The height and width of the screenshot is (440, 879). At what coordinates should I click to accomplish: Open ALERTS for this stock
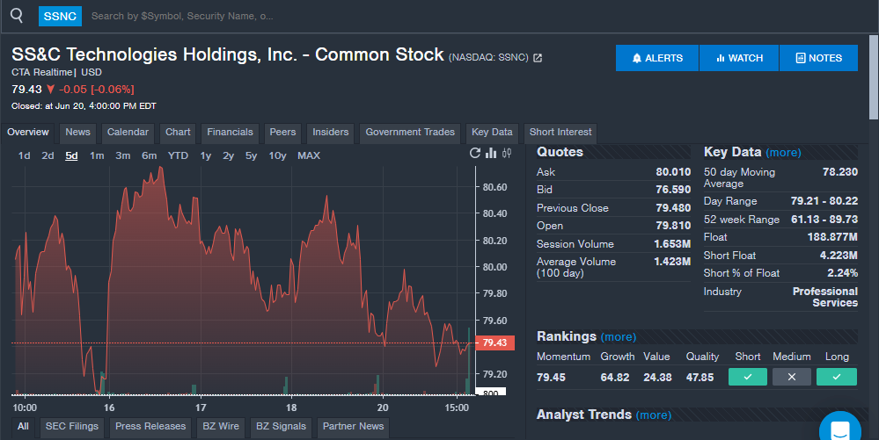pyautogui.click(x=657, y=58)
